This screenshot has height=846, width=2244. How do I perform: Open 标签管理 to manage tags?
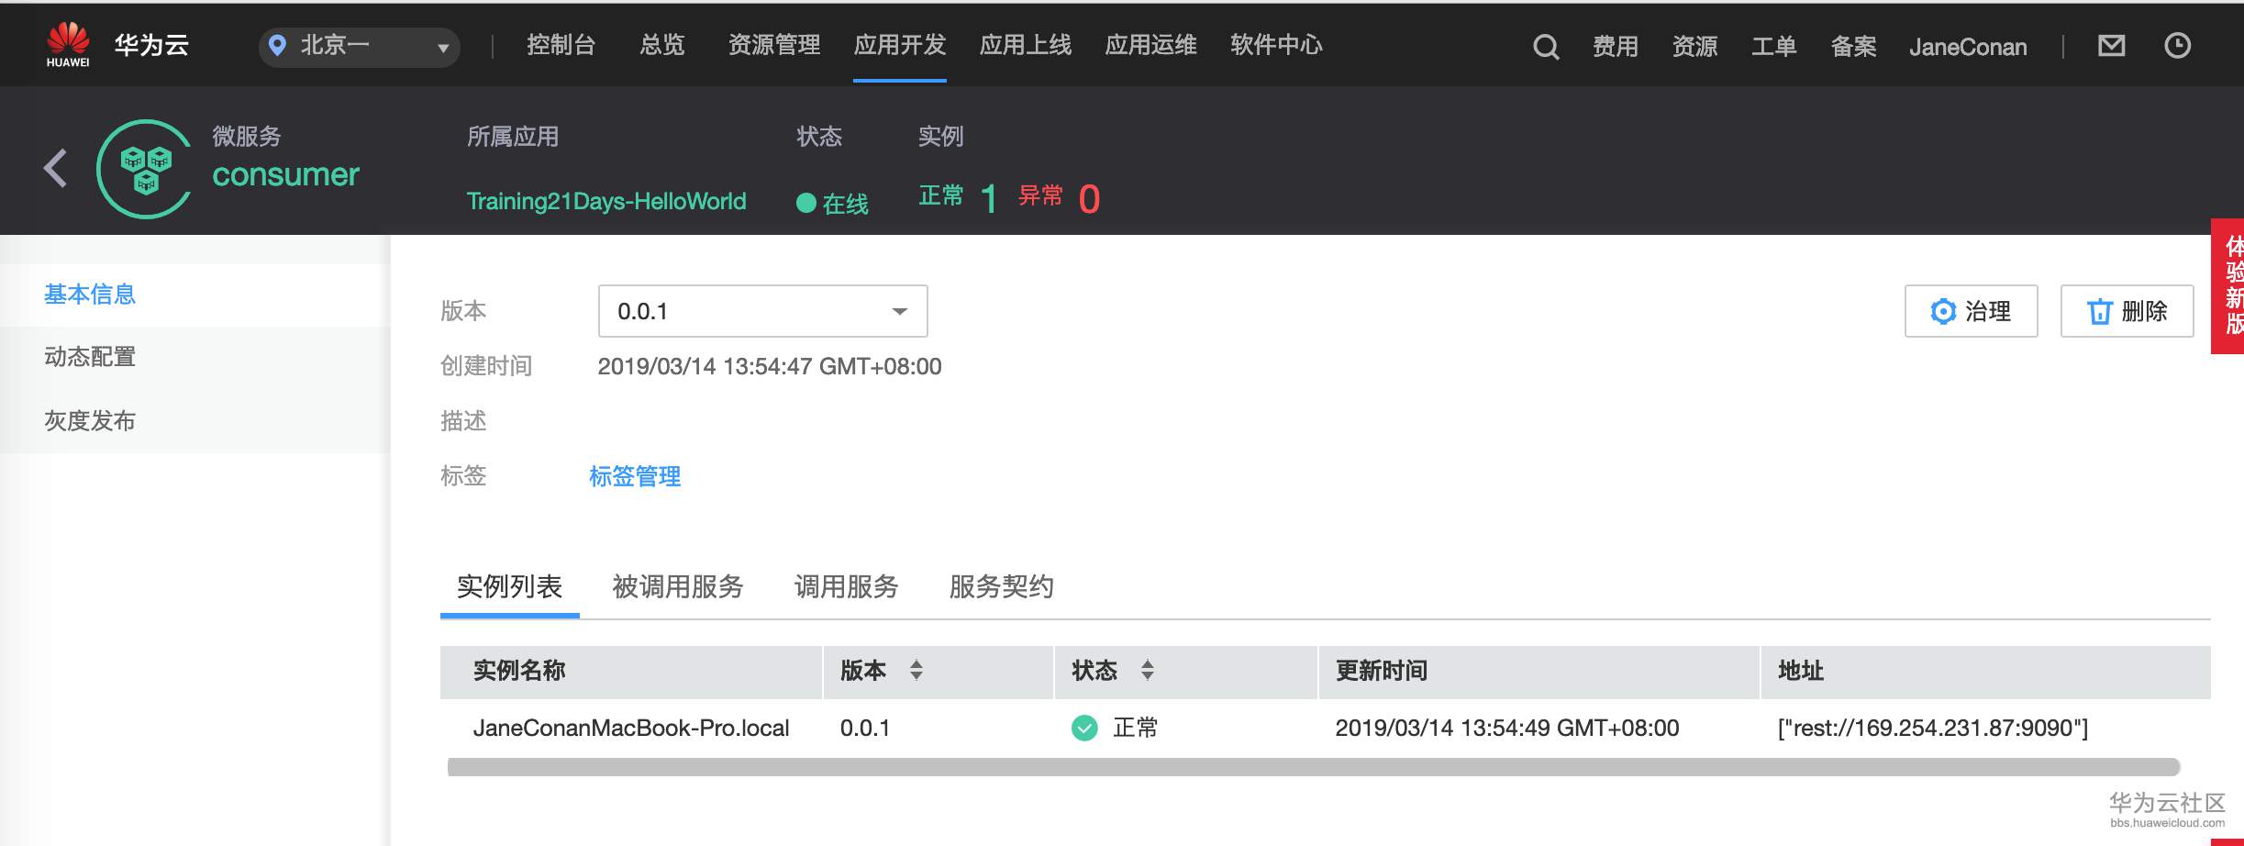635,476
